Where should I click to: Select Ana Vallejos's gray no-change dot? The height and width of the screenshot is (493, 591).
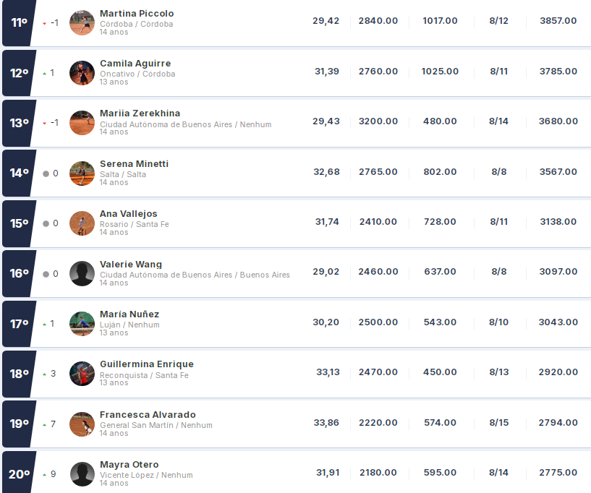(x=46, y=223)
